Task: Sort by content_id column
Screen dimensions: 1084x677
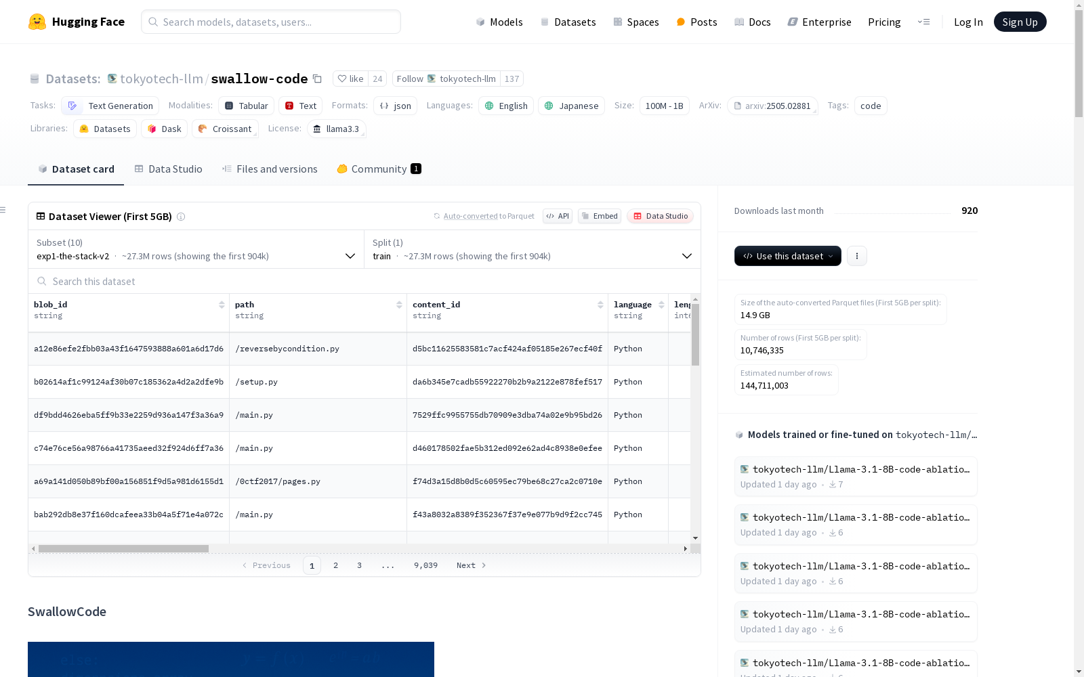Action: click(600, 305)
